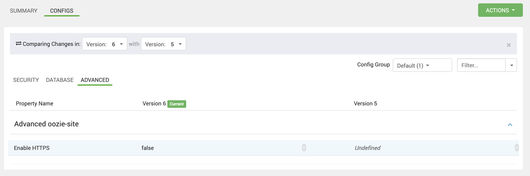
Task: Open the Version 5 comparison dropdown
Action: tap(163, 44)
